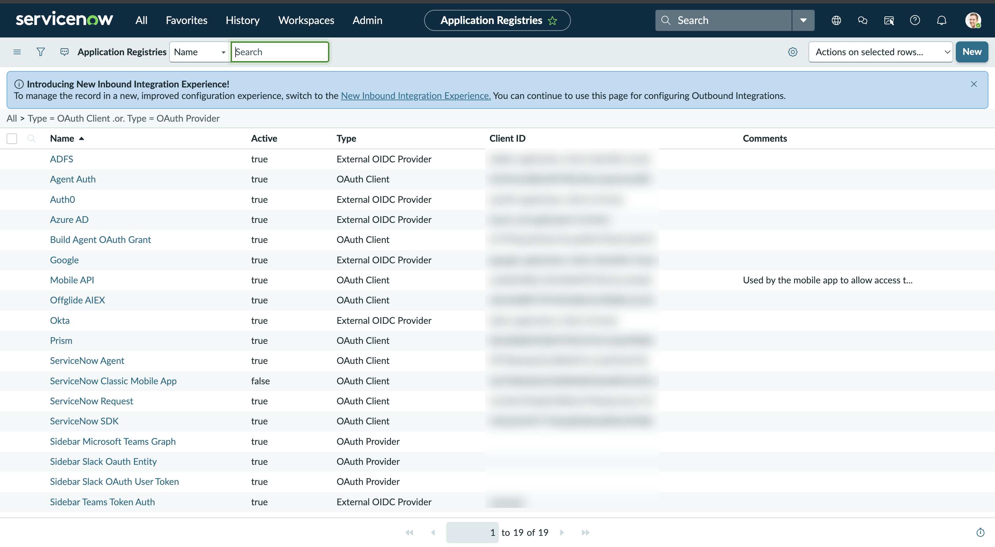Open the Agent Auth record

click(x=73, y=179)
